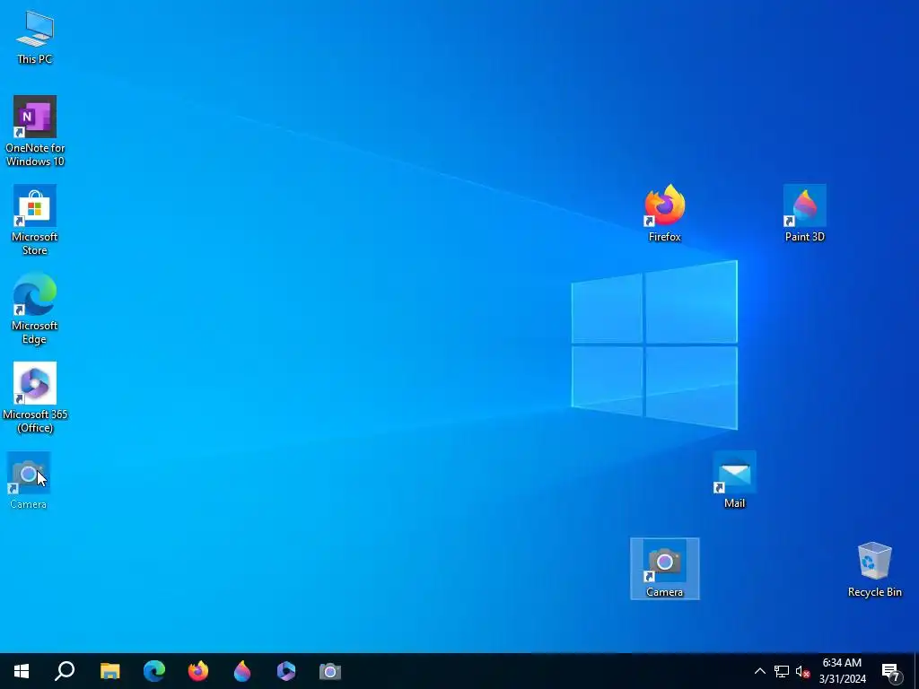Click the highlighted Camera desktop shortcut
The height and width of the screenshot is (689, 919).
[x=665, y=568]
